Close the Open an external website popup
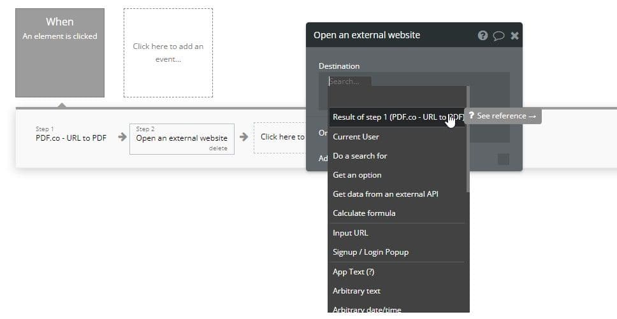617x319 pixels. coord(514,36)
